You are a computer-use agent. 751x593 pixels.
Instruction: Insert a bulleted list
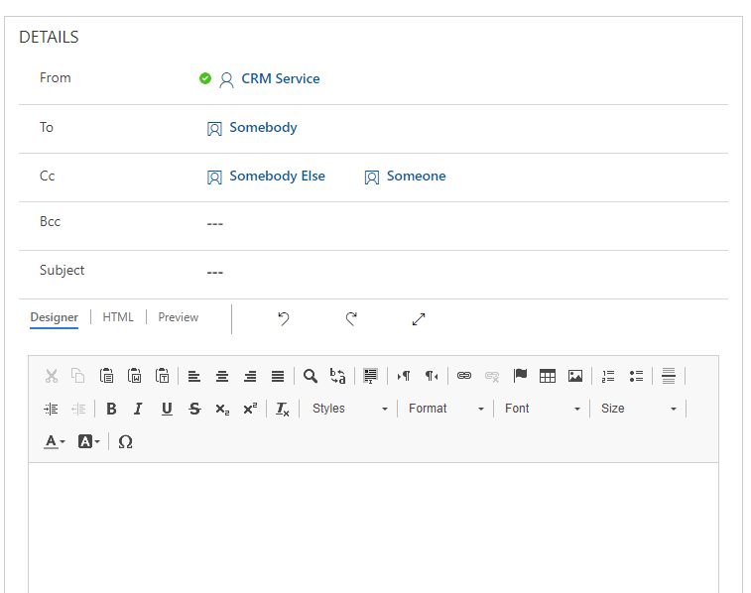tap(636, 376)
